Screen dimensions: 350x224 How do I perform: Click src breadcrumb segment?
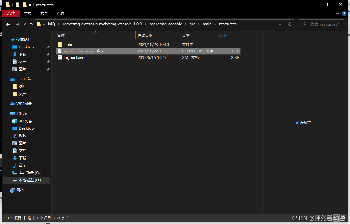(x=192, y=24)
